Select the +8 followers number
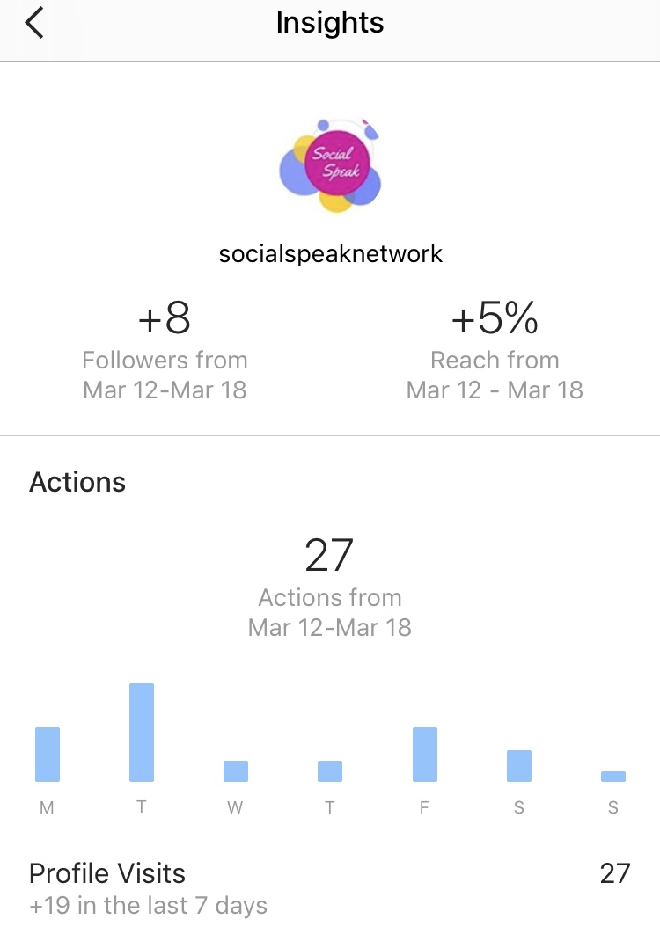The height and width of the screenshot is (934, 660). 165,318
